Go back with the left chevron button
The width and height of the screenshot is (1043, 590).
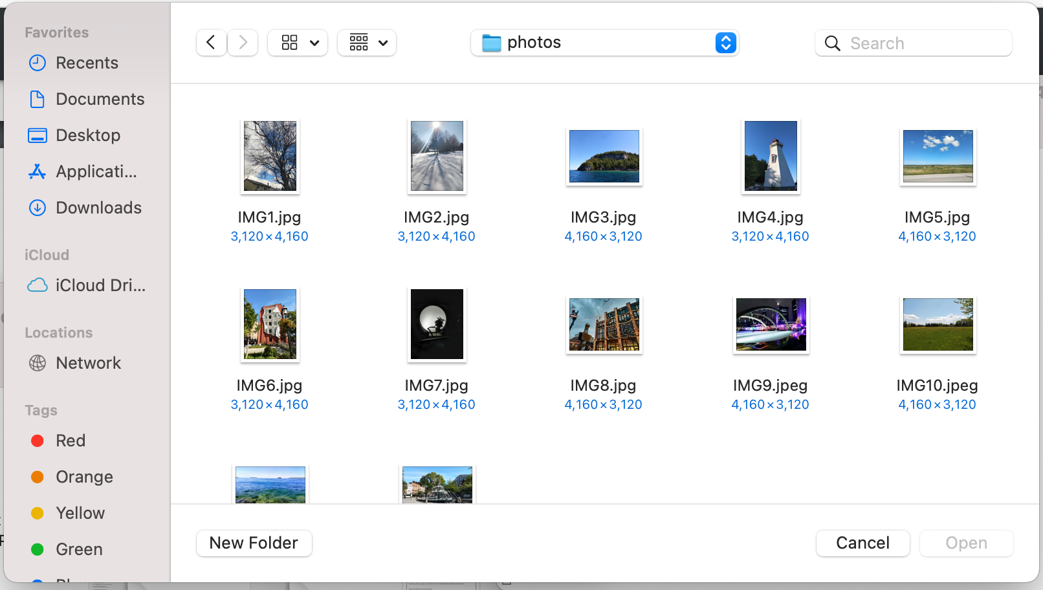point(211,43)
